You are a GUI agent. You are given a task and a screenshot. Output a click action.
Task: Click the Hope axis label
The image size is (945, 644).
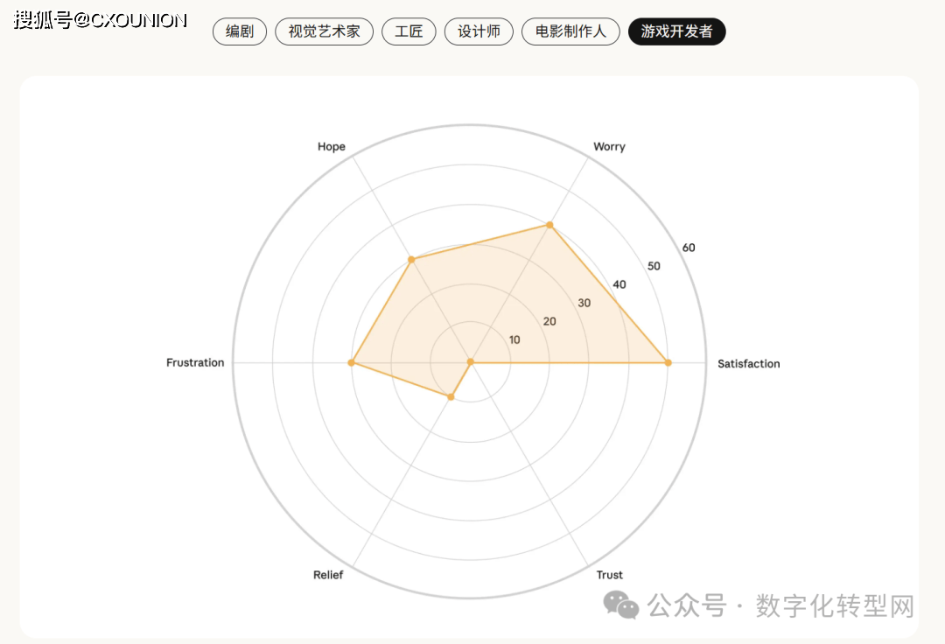pyautogui.click(x=332, y=147)
